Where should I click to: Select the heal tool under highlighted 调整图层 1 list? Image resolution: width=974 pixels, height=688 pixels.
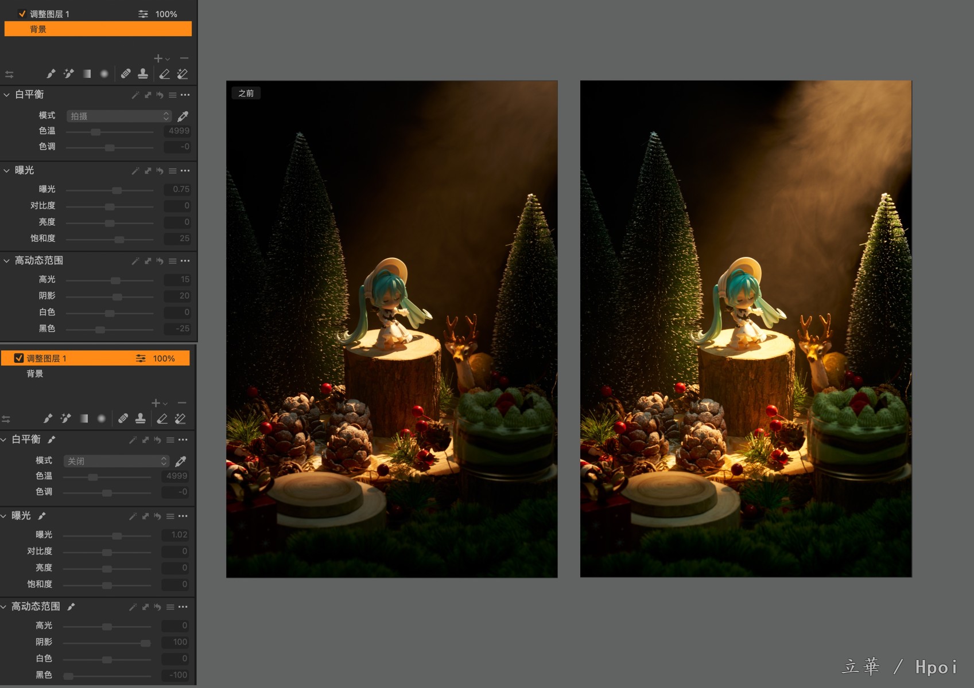pos(123,419)
